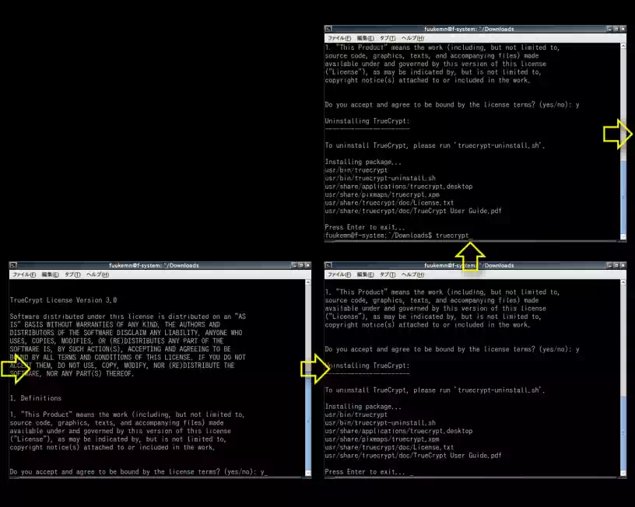The image size is (635, 507).
Task: Click 'To uninstall TrueCrypt' line in the Press Enter window
Action: pos(434,390)
